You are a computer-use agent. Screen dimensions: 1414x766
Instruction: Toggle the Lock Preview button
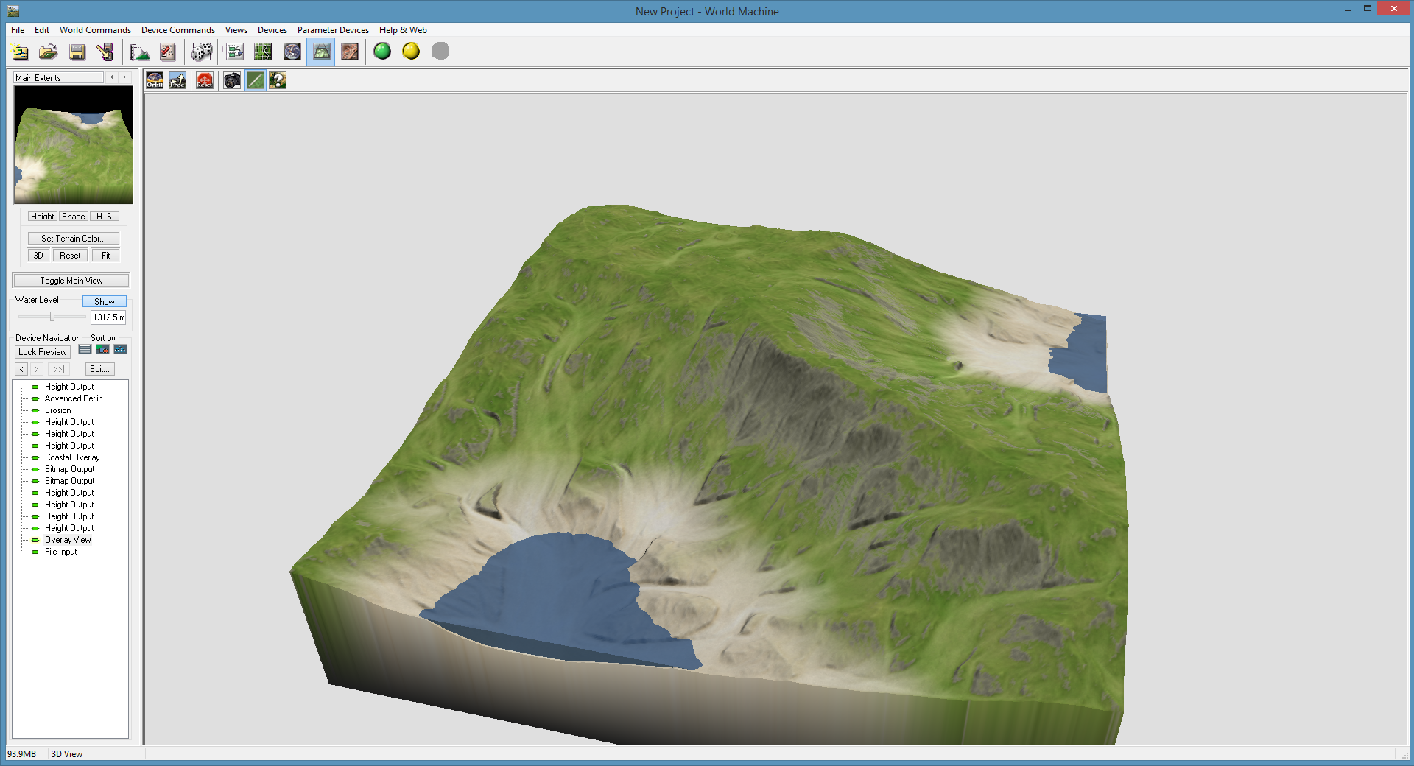[43, 352]
